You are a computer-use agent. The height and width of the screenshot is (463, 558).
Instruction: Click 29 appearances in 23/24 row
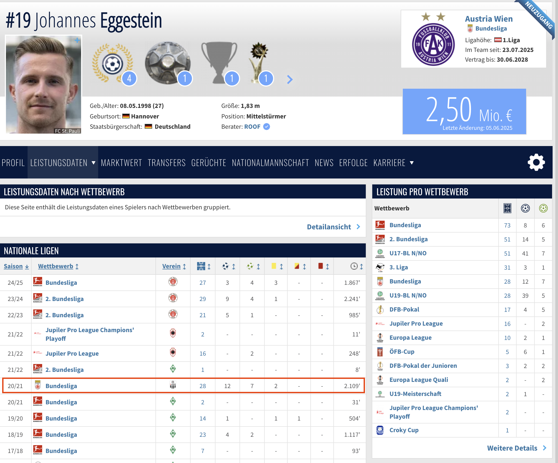coord(203,299)
